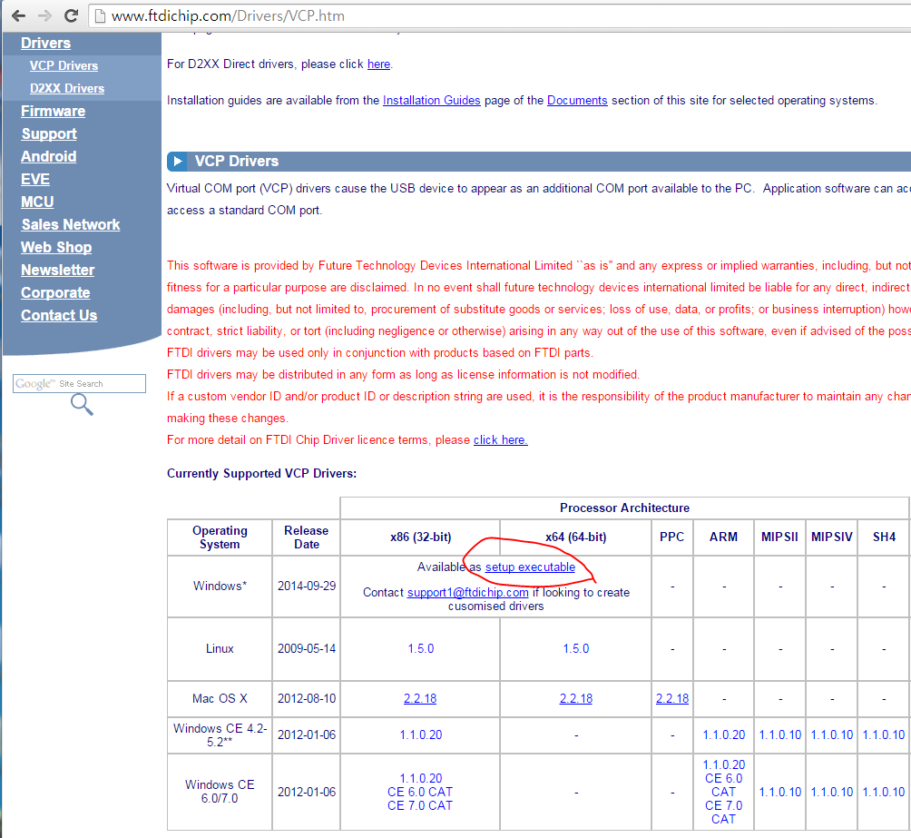
Task: Open the Drivers sidebar menu
Action: (x=46, y=43)
